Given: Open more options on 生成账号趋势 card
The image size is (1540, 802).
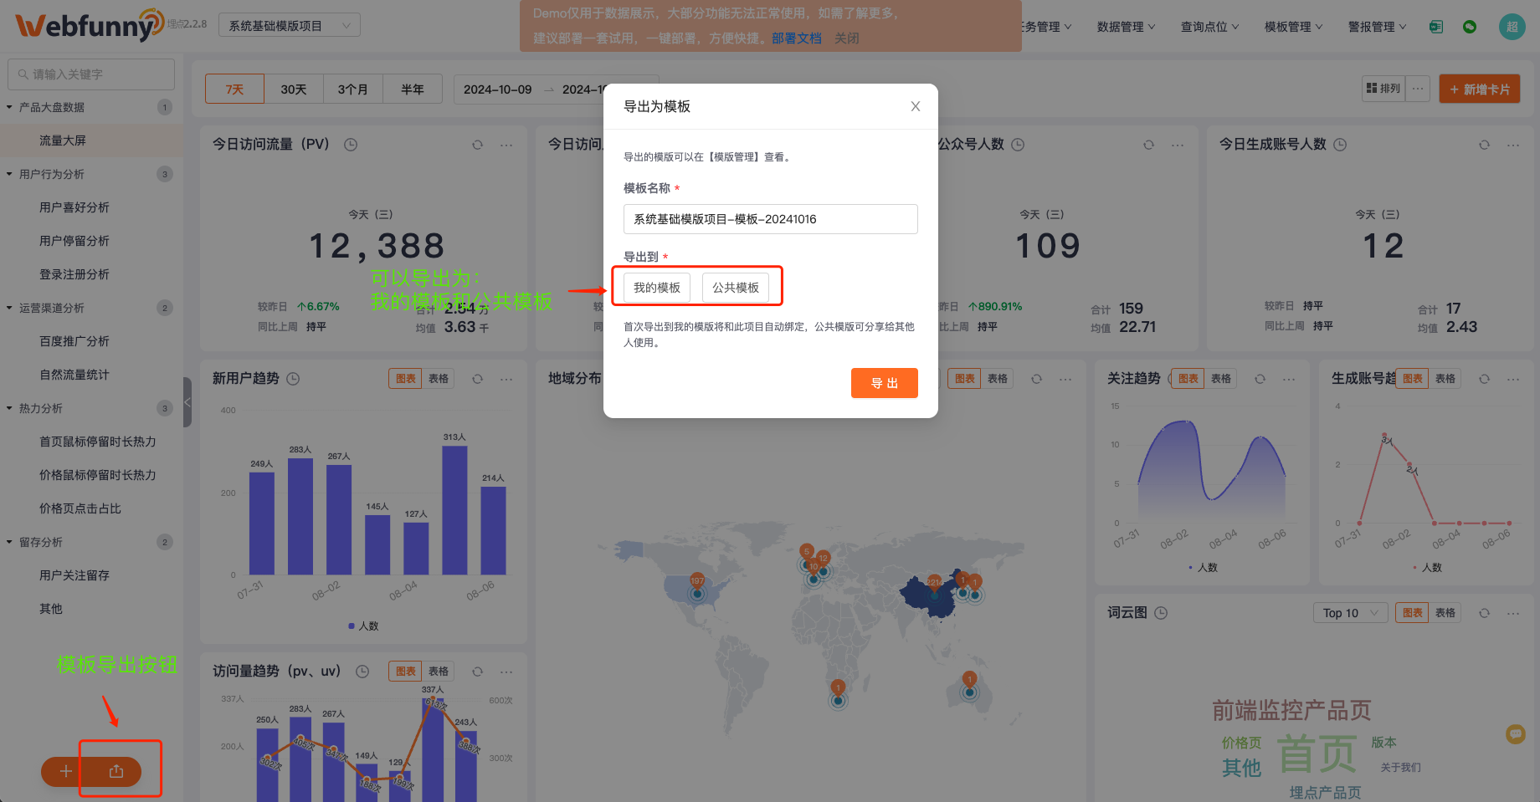Looking at the screenshot, I should 1513,379.
